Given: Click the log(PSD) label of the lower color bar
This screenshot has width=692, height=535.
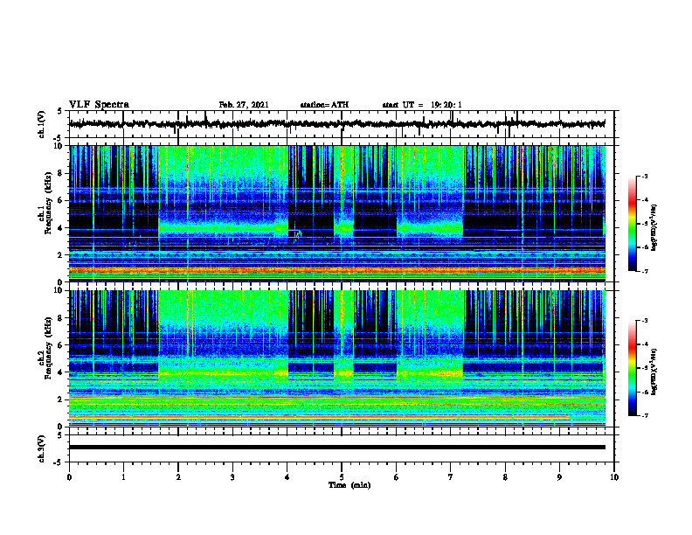Looking at the screenshot, I should (x=655, y=372).
